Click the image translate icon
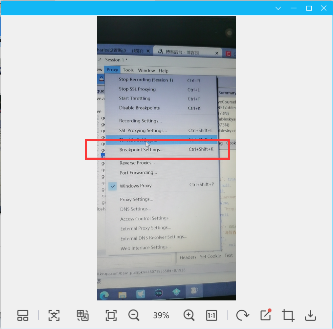The image size is (333, 329). [x=83, y=316]
